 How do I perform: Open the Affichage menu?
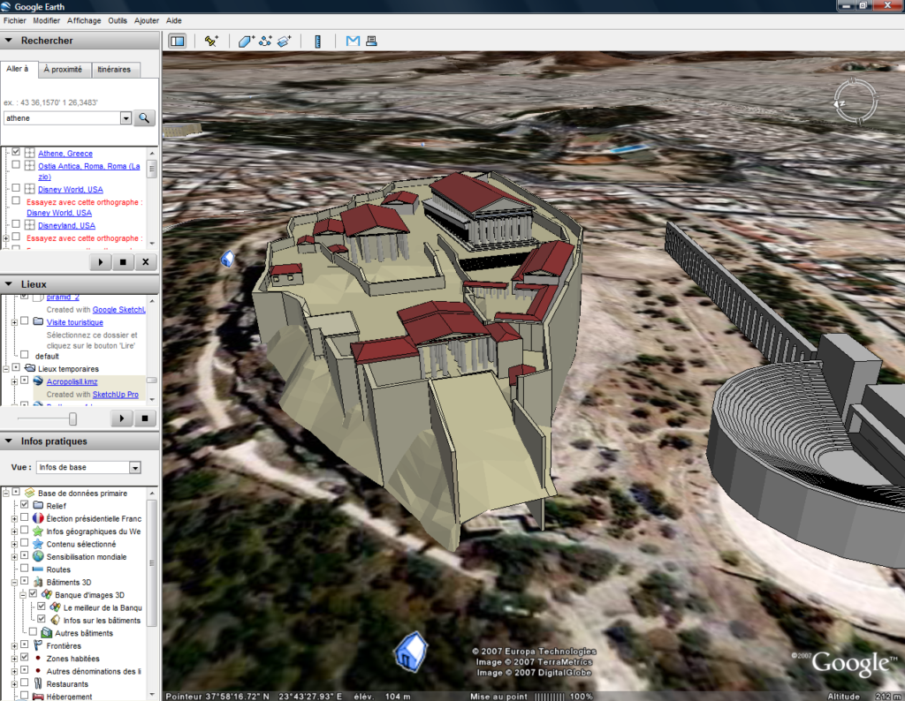point(84,21)
